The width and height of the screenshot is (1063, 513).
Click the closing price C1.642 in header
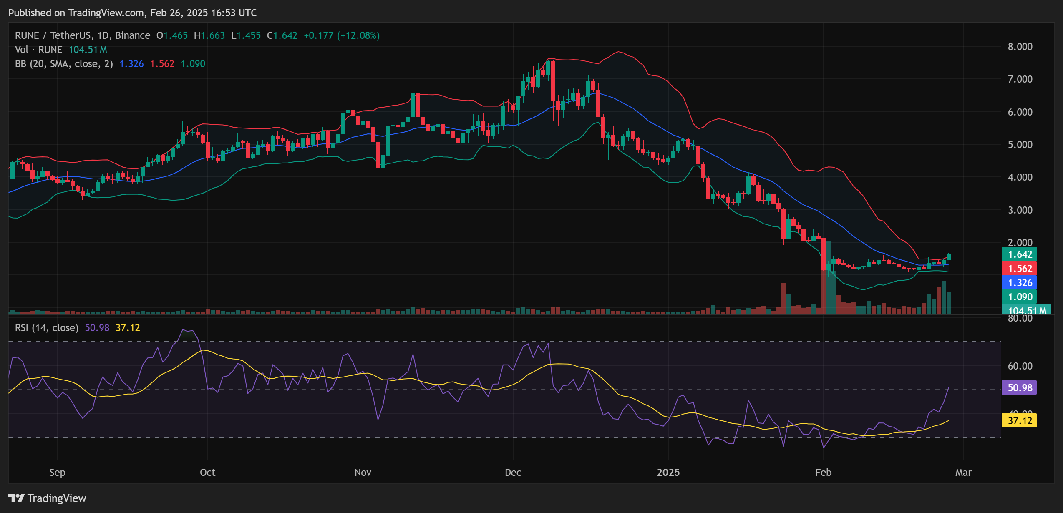click(x=282, y=35)
